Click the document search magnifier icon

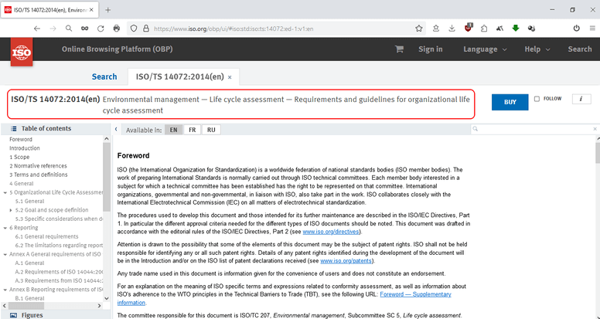tap(476, 129)
